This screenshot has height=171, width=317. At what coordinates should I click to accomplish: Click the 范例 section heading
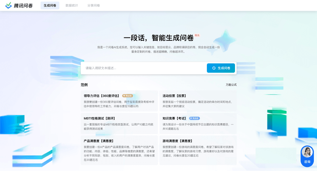[x=84, y=85]
